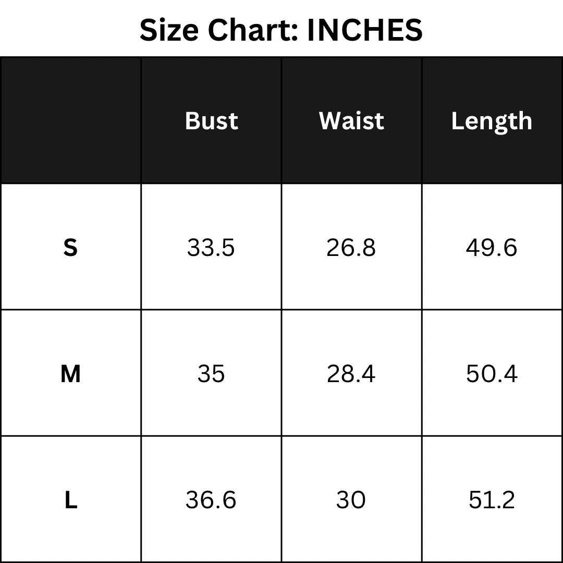Click the 'Size Chart: INCHES' title heading
Viewport: 563px width, 563px height.
coord(281,30)
